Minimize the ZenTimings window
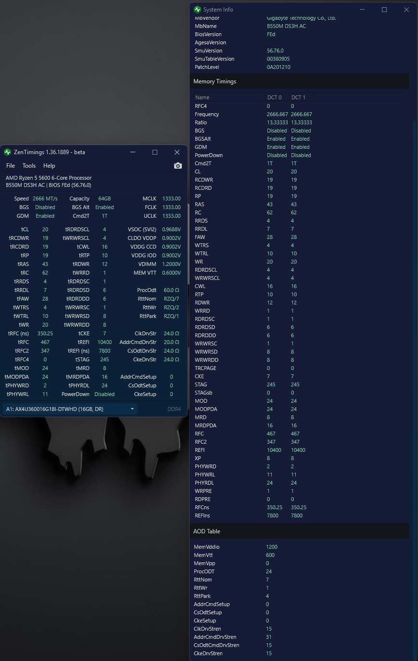The image size is (418, 661). pos(133,152)
